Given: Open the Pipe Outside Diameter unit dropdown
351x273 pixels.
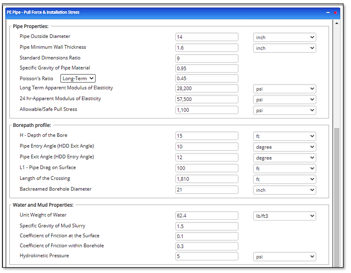Looking at the screenshot, I should pyautogui.click(x=285, y=37).
